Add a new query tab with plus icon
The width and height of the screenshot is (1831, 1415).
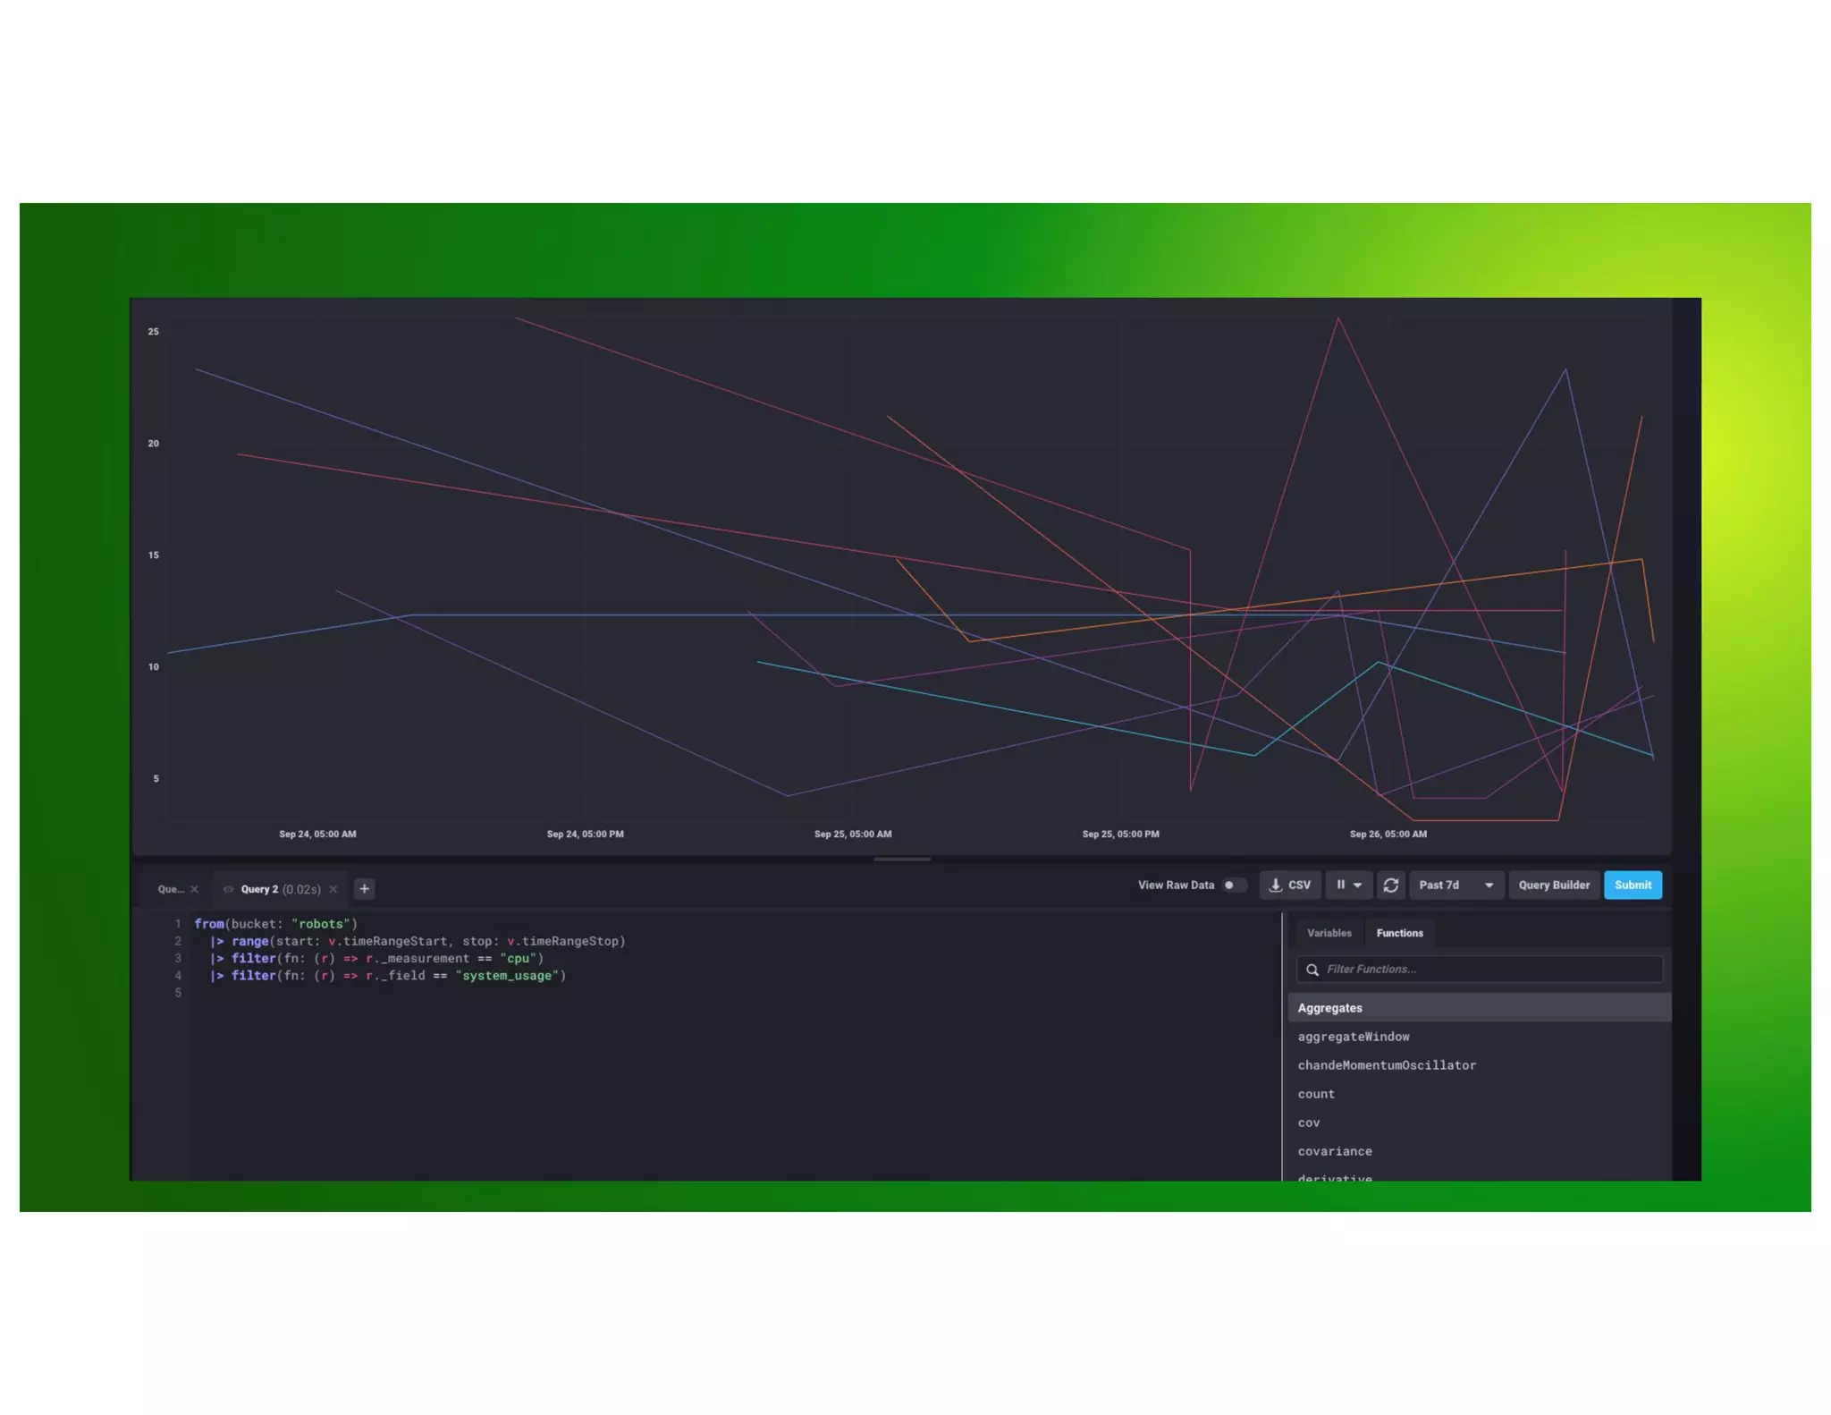[x=364, y=888]
